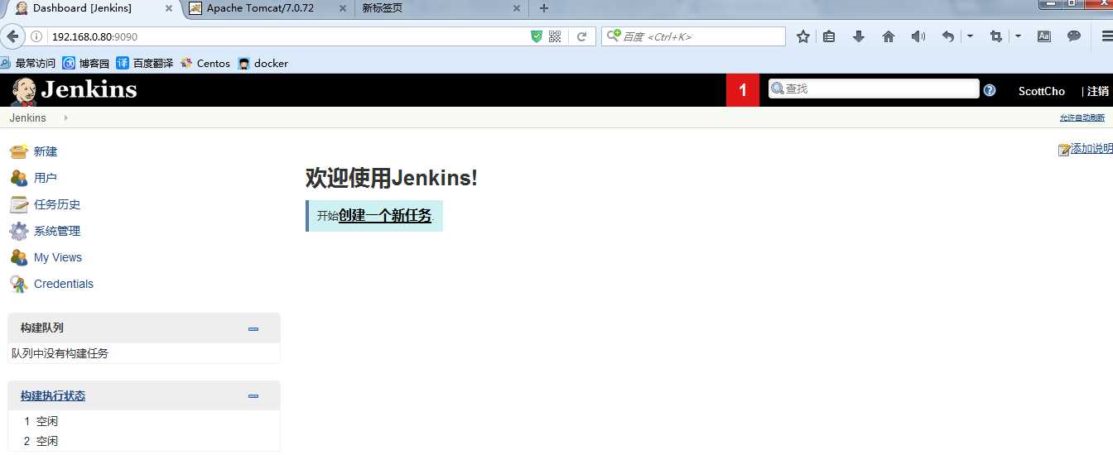Click the ScottCho user link
Screen dimensions: 1113x455
(1042, 91)
